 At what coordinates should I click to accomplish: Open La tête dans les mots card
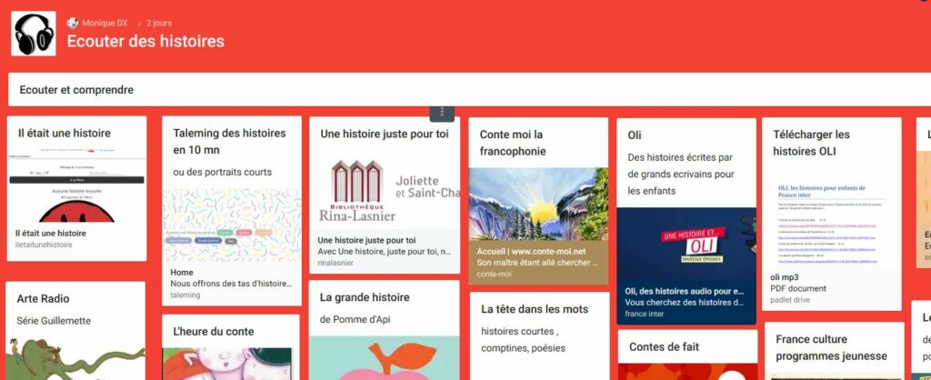[x=540, y=336]
